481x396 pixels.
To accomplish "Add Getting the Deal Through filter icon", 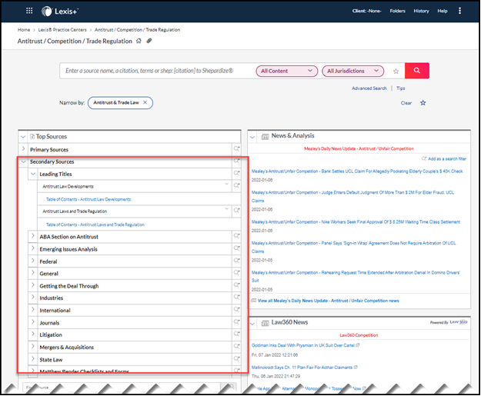I will click(236, 285).
